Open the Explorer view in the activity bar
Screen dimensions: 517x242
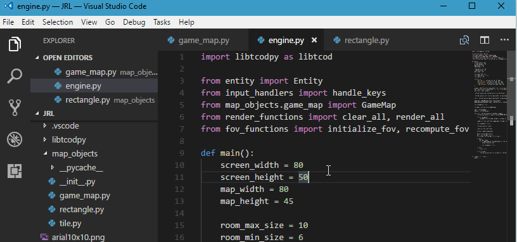click(x=15, y=44)
